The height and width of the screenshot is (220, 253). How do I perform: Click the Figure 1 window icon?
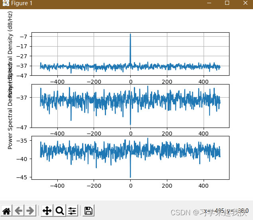(6, 3)
